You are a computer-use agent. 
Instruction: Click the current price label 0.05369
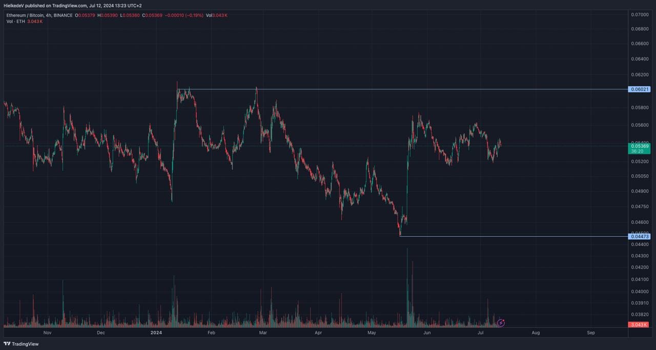640,146
